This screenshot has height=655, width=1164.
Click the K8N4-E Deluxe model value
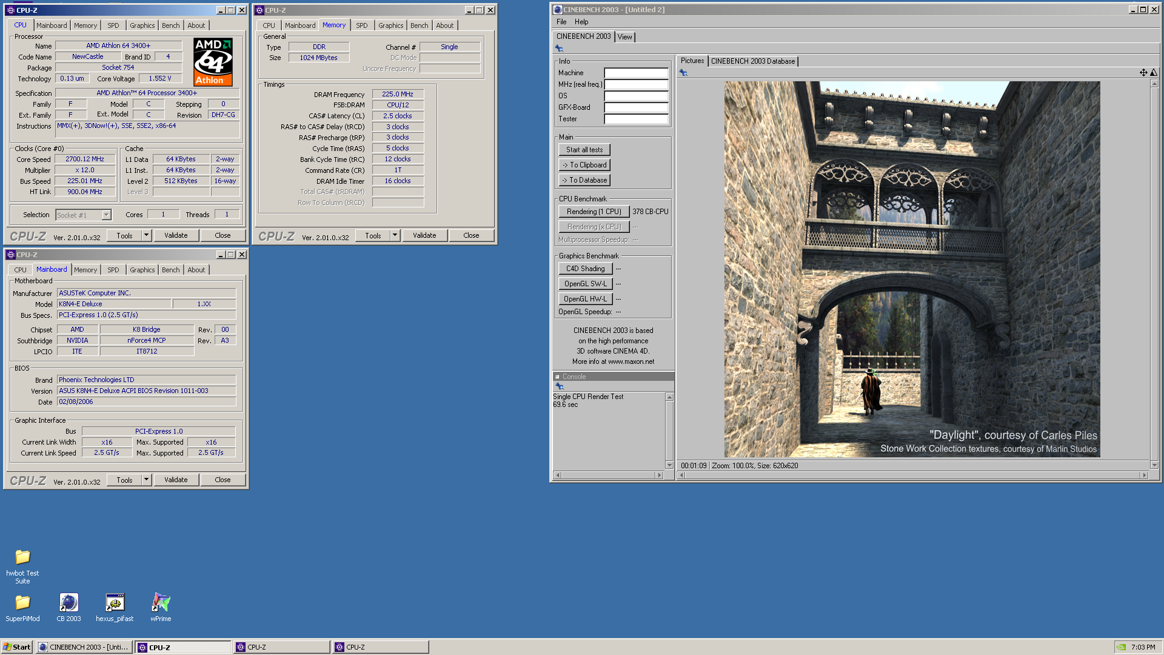[x=114, y=304]
